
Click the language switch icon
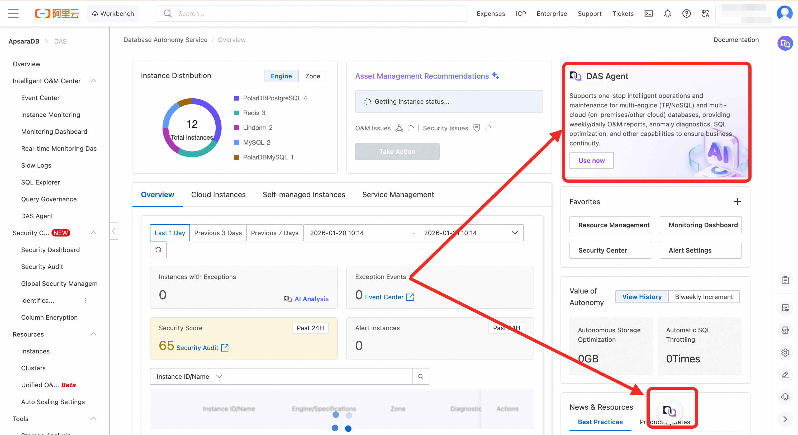705,14
